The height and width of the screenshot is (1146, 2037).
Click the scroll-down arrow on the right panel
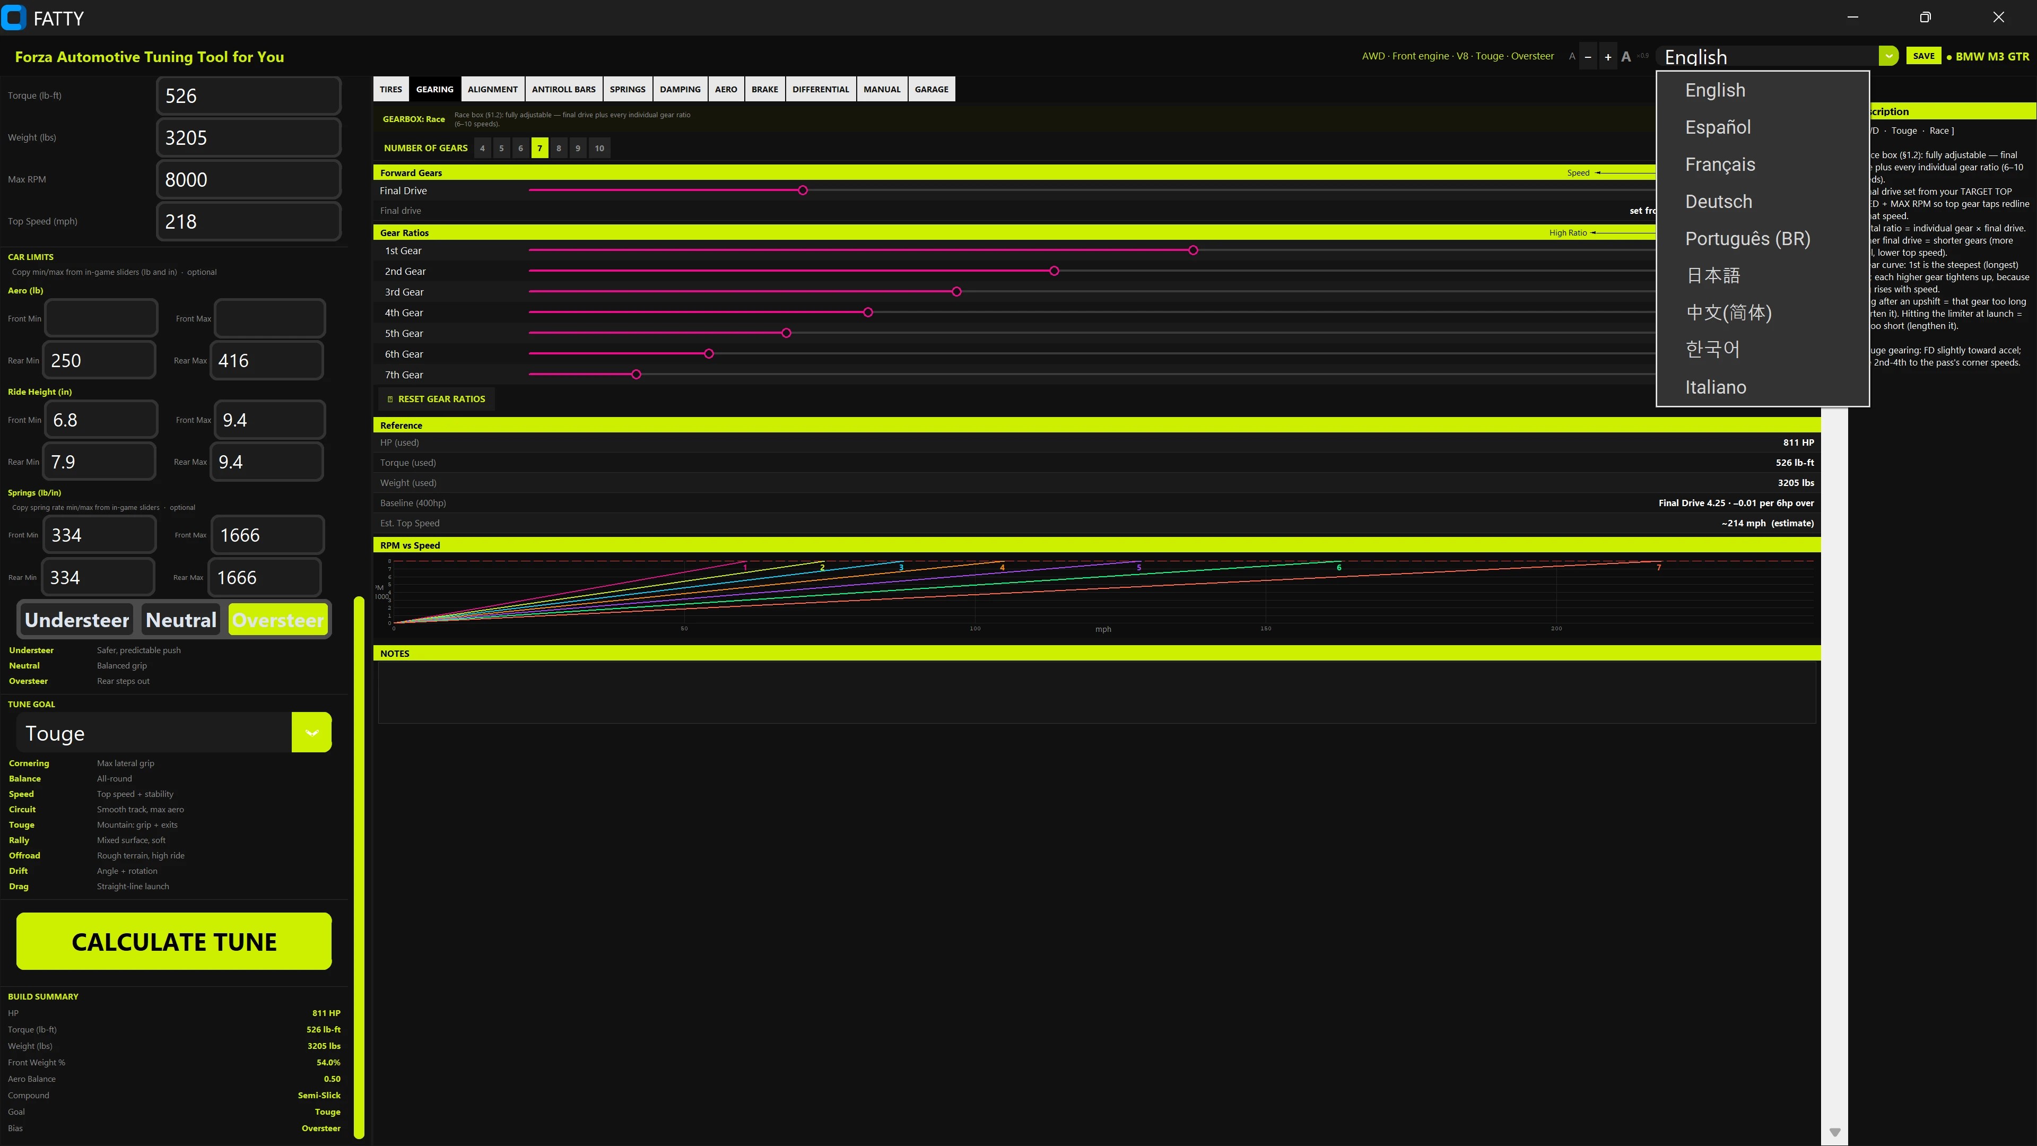(x=1834, y=1133)
